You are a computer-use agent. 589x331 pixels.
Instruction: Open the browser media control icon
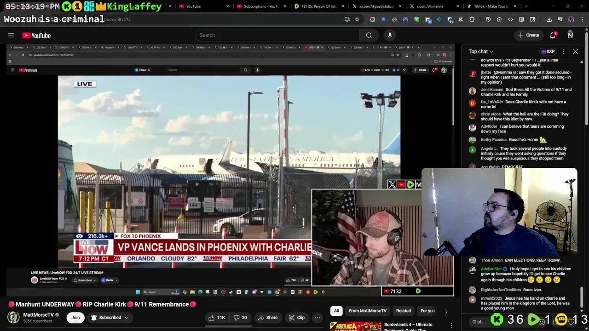[560, 19]
